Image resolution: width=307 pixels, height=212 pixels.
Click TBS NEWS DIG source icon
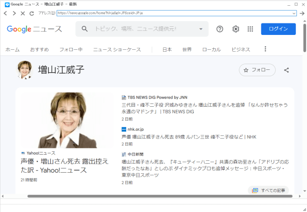pos(124,97)
